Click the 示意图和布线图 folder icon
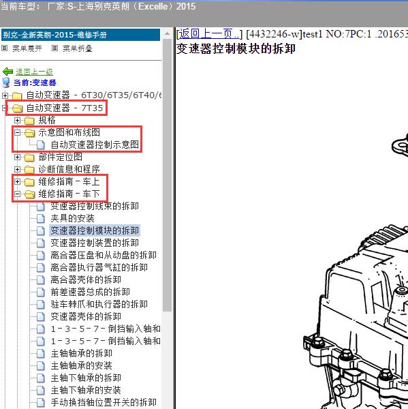408x409 pixels. tap(29, 132)
